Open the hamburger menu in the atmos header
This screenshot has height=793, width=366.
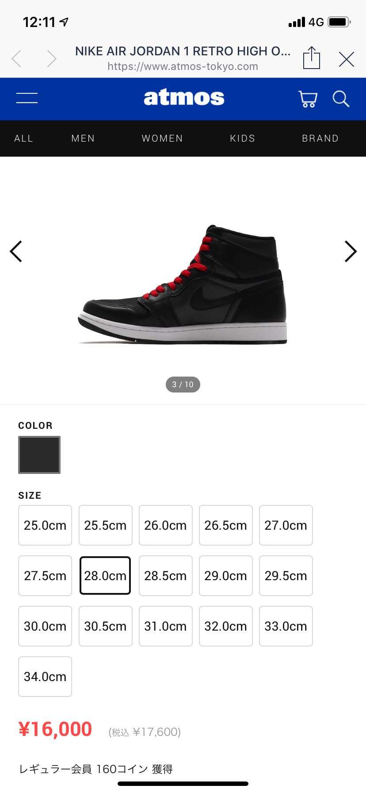[x=27, y=98]
